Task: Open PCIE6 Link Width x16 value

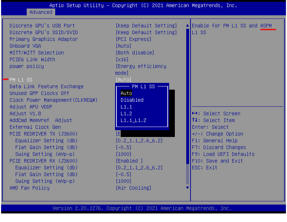Action: coord(122,59)
